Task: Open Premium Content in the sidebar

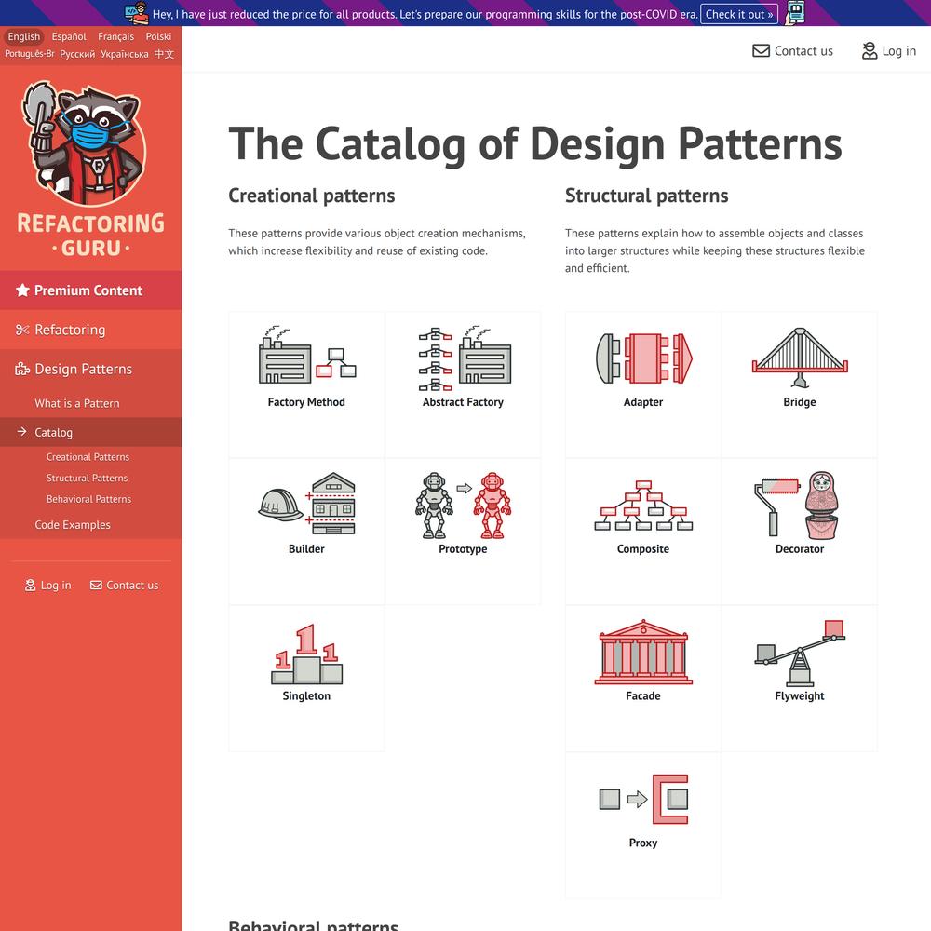Action: 91,290
